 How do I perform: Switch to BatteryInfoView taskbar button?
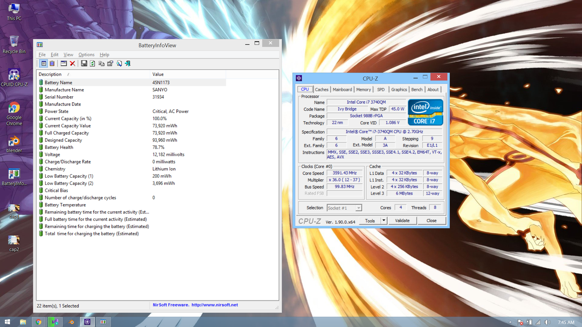pyautogui.click(x=103, y=322)
